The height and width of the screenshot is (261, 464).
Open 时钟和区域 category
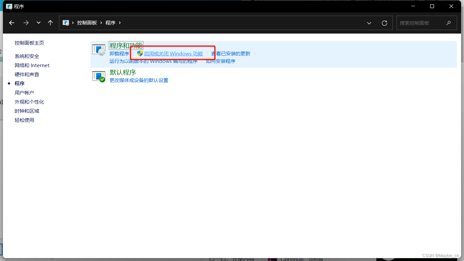pos(27,111)
